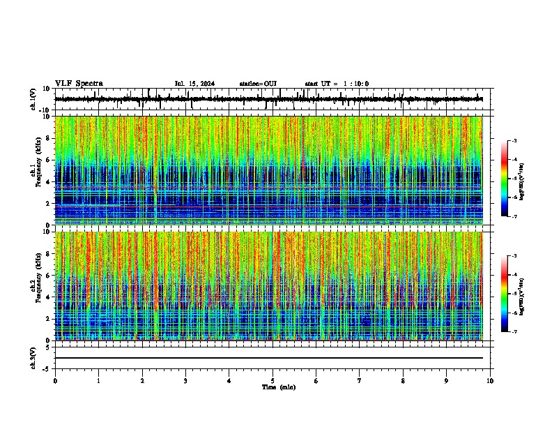This screenshot has width=552, height=427.
Task: Click the ch.1 spectrogram color scale bar
Action: click(x=505, y=179)
